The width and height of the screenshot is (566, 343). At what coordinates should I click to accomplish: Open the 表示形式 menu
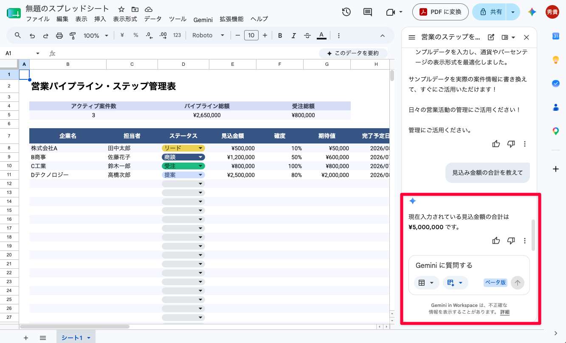(125, 19)
